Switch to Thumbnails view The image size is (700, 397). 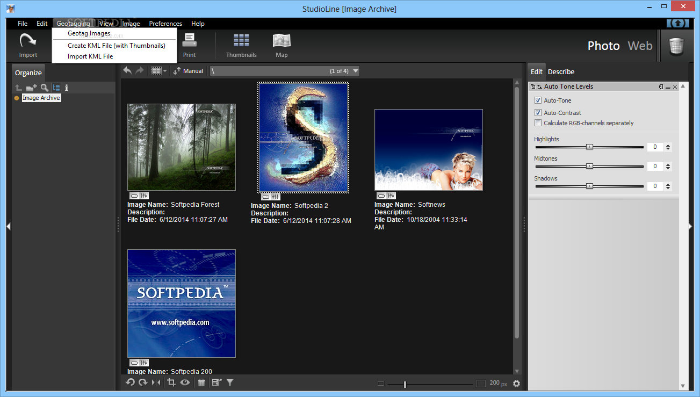tap(241, 45)
